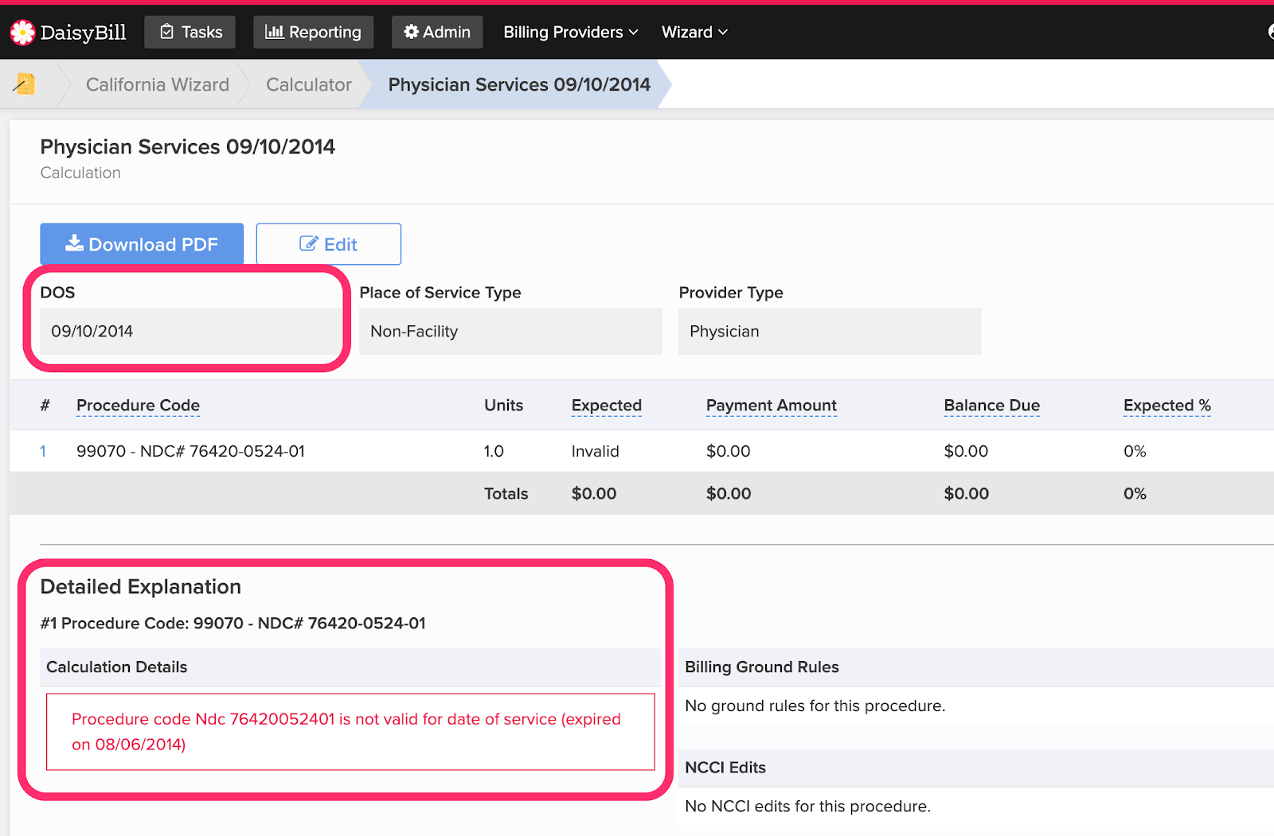Navigate to California Wizard breadcrumb
The height and width of the screenshot is (836, 1274).
click(x=158, y=84)
